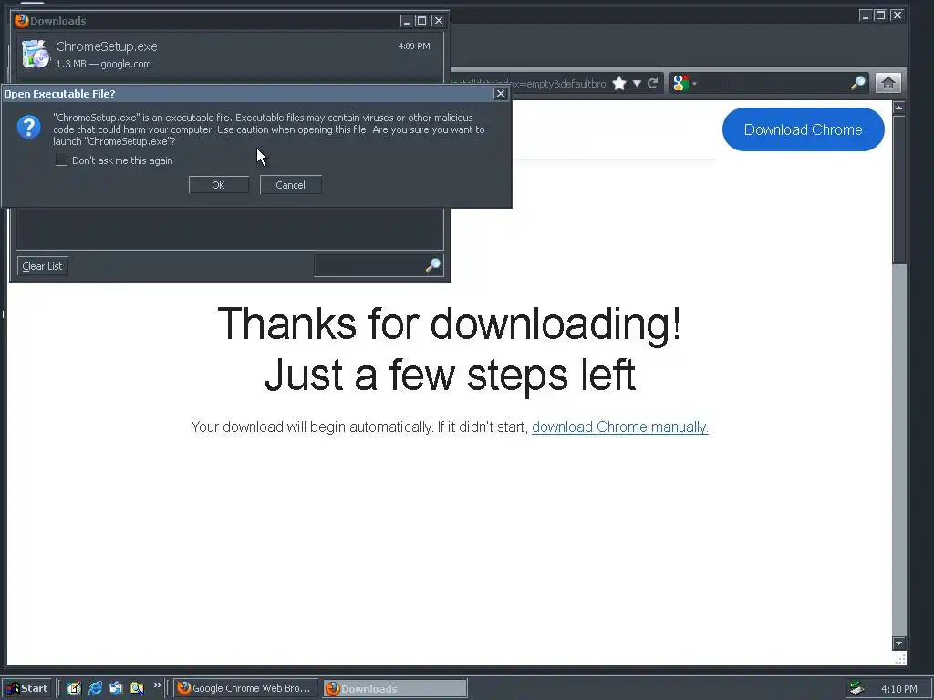Click the Clear List button in Downloads
The width and height of the screenshot is (934, 700).
pos(42,266)
